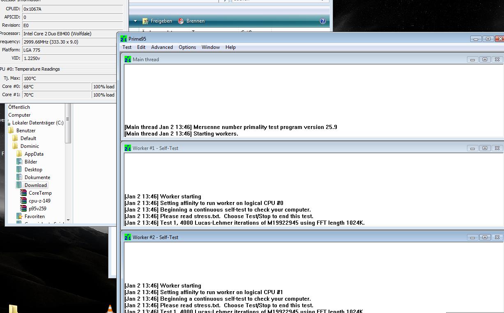
Task: Click the 'Starting workers.' log line
Action: (x=181, y=133)
